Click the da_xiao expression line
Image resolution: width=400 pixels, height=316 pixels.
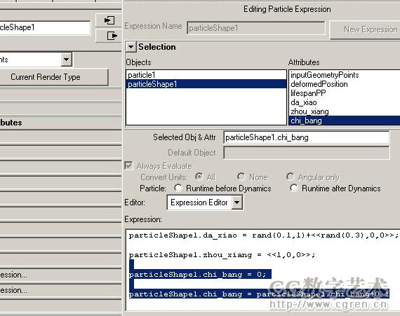[x=263, y=235]
